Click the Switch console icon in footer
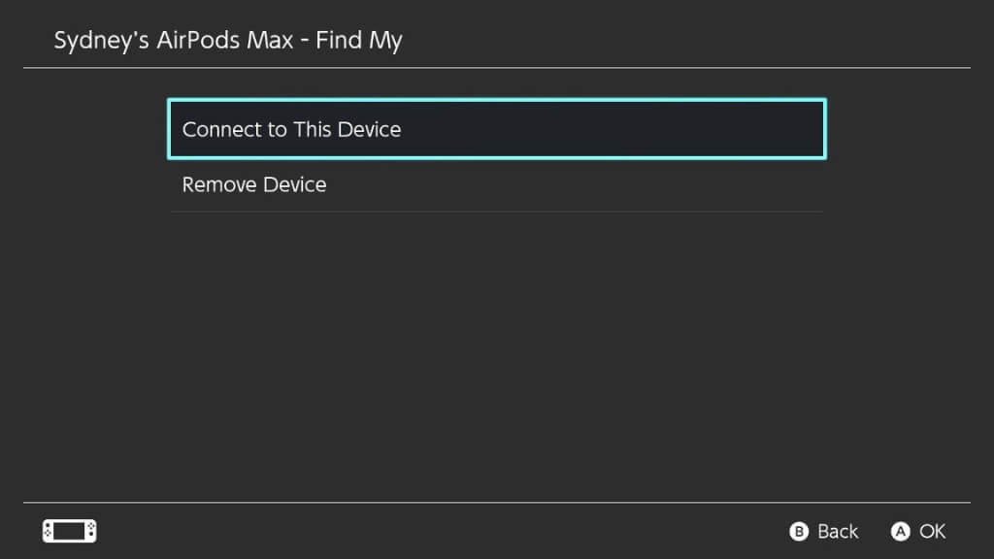 click(69, 531)
